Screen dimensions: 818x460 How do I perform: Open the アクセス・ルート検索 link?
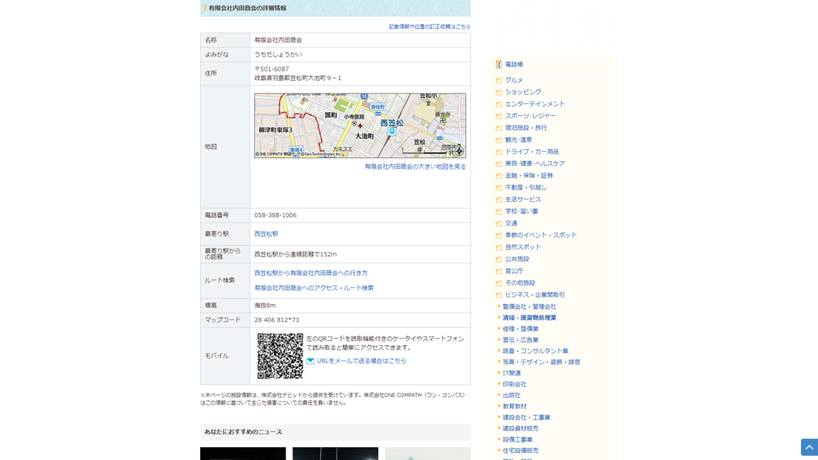pos(314,288)
